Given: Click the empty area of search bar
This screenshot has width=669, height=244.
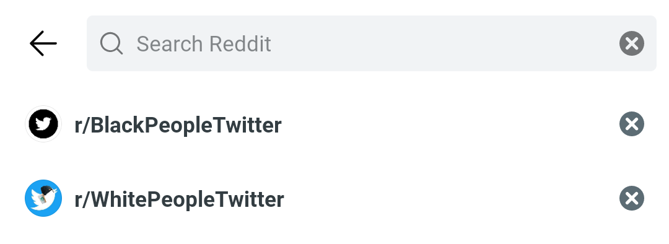Looking at the screenshot, I should pos(444,43).
